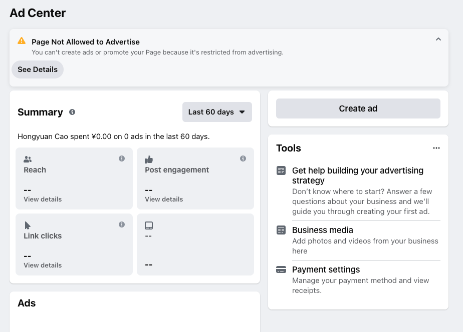Image resolution: width=463 pixels, height=332 pixels.
Task: Click See Details on the advertising restriction
Action: [x=37, y=69]
